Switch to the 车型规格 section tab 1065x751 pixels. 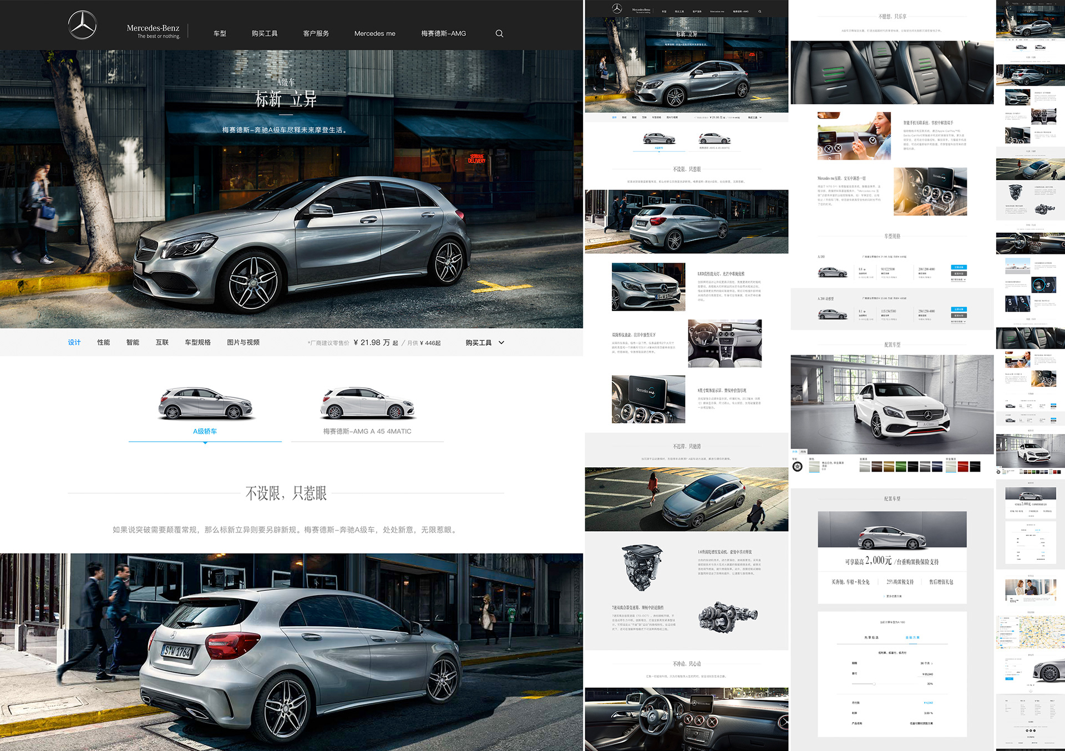click(197, 343)
